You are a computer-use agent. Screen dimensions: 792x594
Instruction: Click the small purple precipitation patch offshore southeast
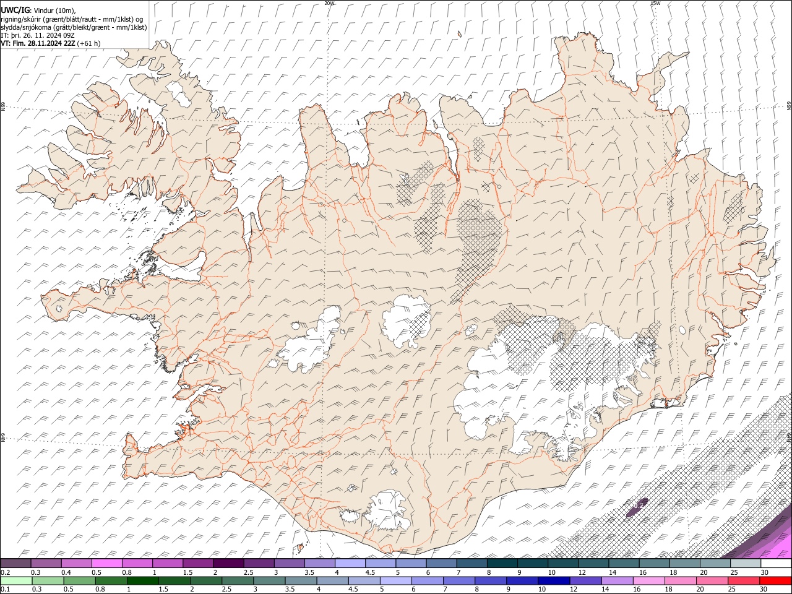point(637,508)
